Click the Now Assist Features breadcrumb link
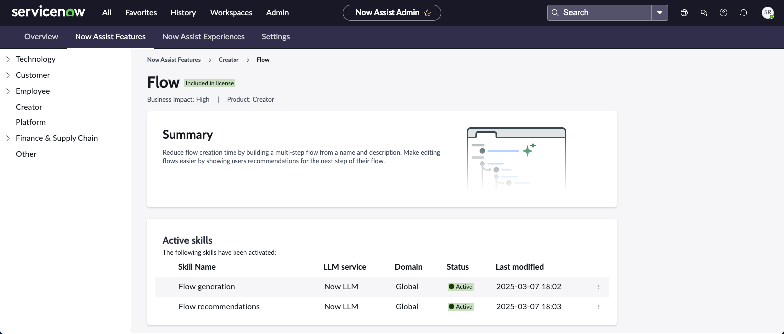Screen dimensions: 784x334 [174, 60]
